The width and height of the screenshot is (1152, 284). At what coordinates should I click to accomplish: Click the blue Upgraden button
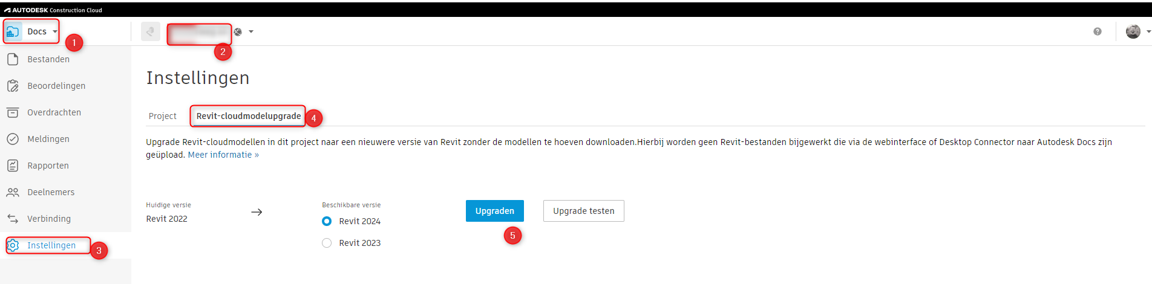(495, 211)
